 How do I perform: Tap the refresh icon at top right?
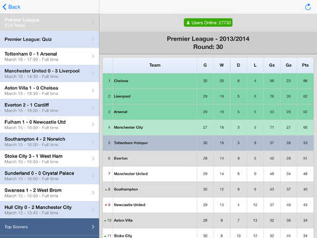point(308,7)
